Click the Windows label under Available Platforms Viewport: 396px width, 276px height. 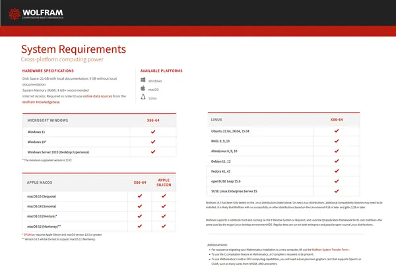tap(155, 81)
